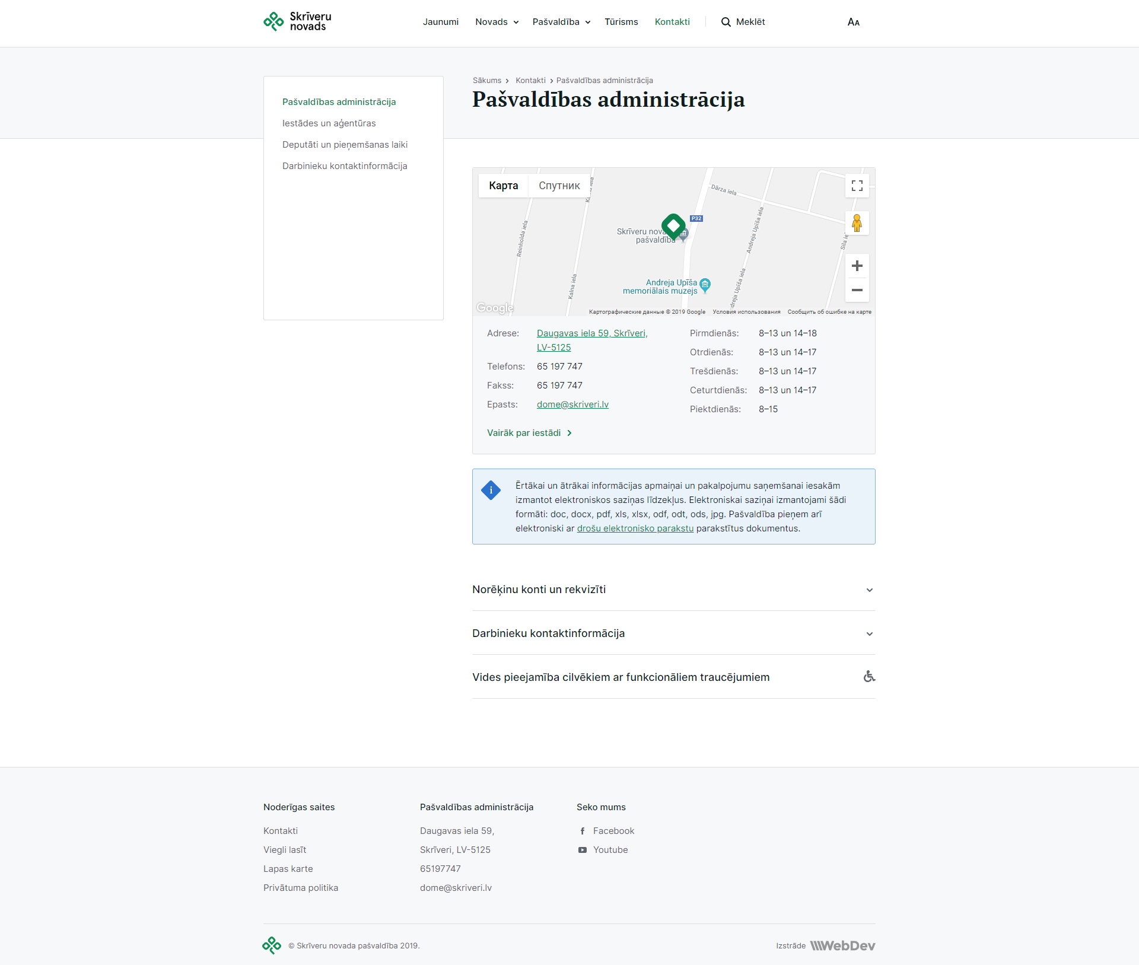1139x965 pixels.
Task: Open the Youtube link in footer
Action: click(x=610, y=850)
